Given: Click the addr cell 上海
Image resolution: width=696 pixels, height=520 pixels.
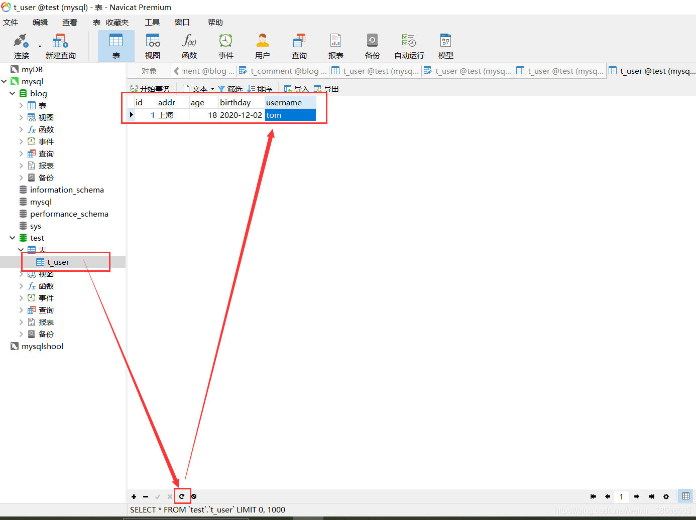Looking at the screenshot, I should coord(173,115).
